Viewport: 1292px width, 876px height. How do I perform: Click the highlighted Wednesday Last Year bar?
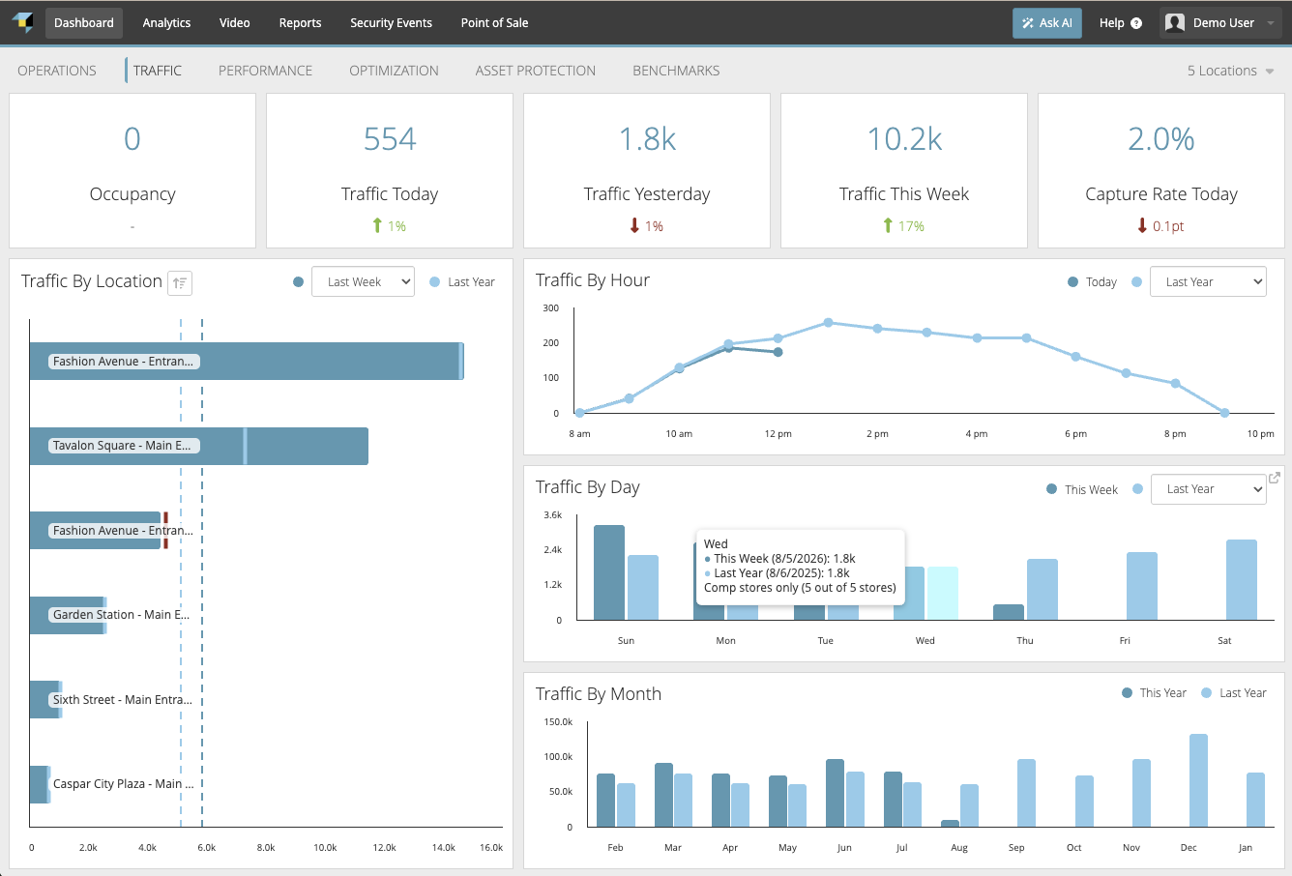[943, 593]
